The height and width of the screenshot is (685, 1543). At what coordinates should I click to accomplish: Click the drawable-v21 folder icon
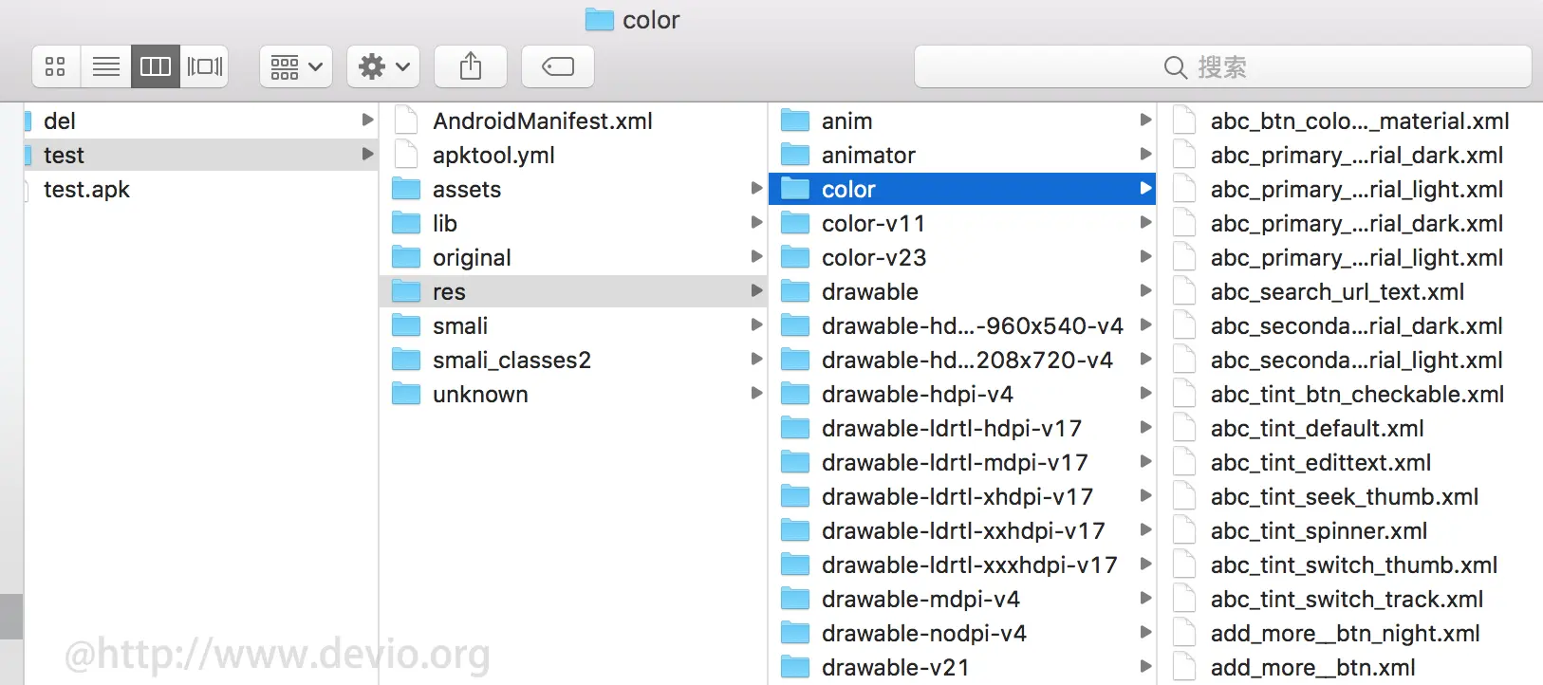coord(795,667)
